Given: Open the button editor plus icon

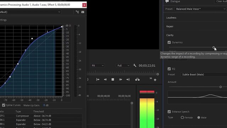Looking at the screenshot, I should click(x=155, y=80).
